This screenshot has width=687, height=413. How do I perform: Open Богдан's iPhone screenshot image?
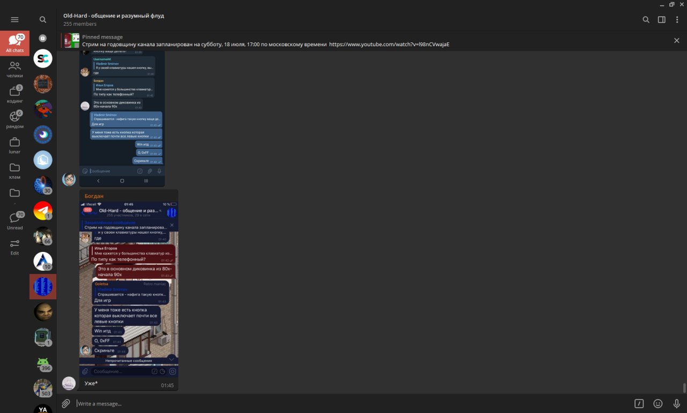(x=129, y=289)
